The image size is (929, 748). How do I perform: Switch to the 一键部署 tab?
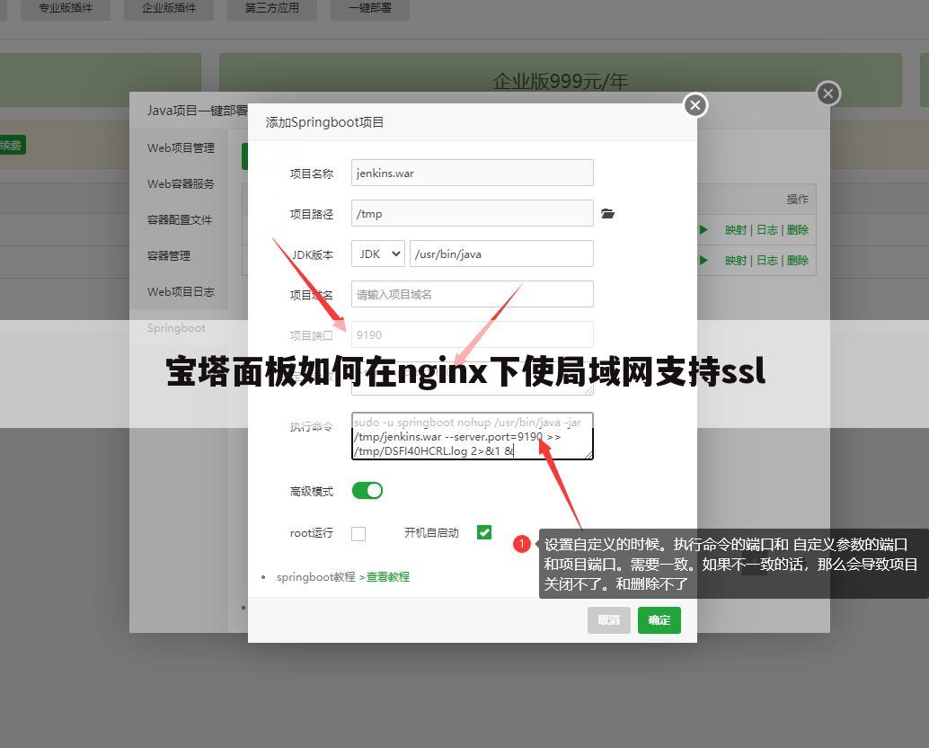point(369,8)
